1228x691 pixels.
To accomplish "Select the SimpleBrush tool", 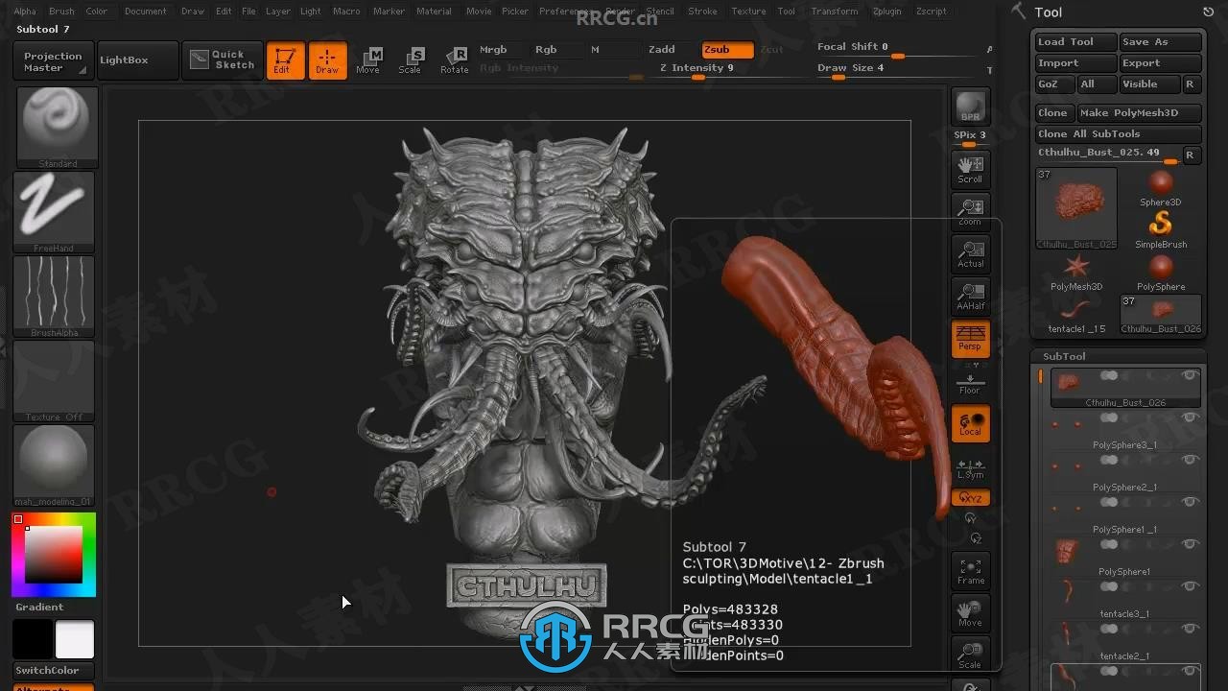I will [1161, 230].
